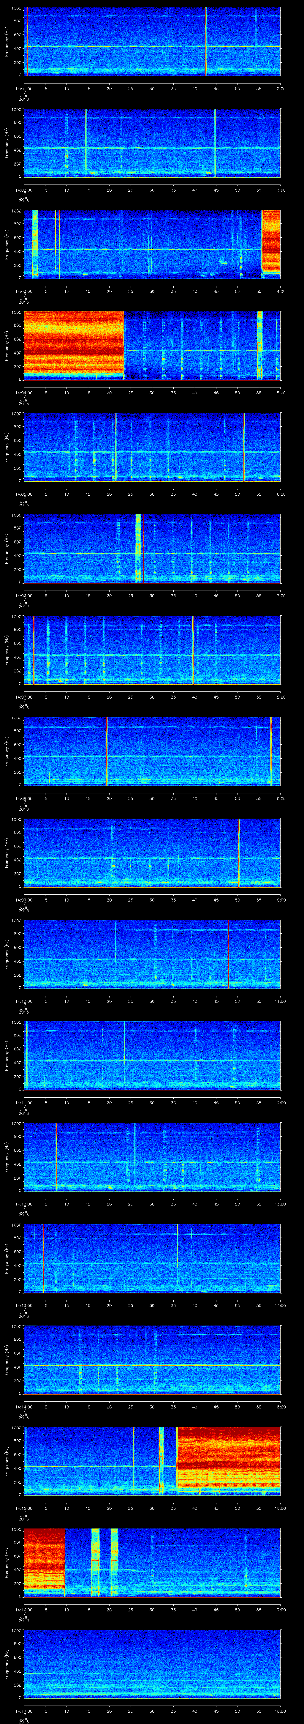Click the spectrogram panel starting at 14:02:00

point(152,143)
